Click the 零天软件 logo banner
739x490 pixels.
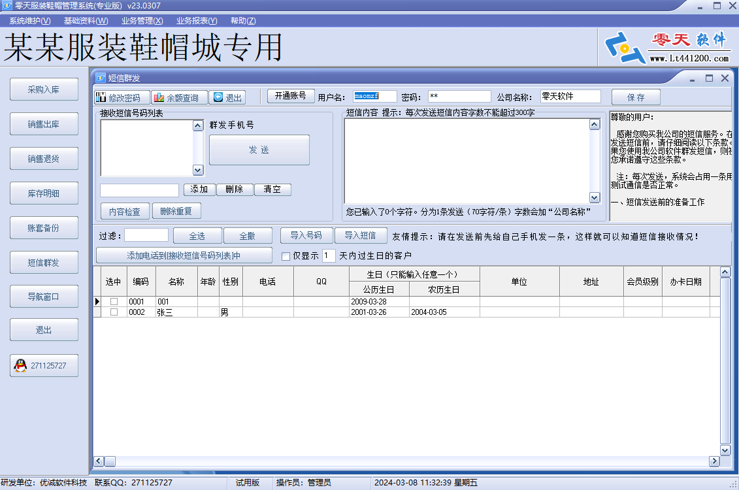click(667, 47)
